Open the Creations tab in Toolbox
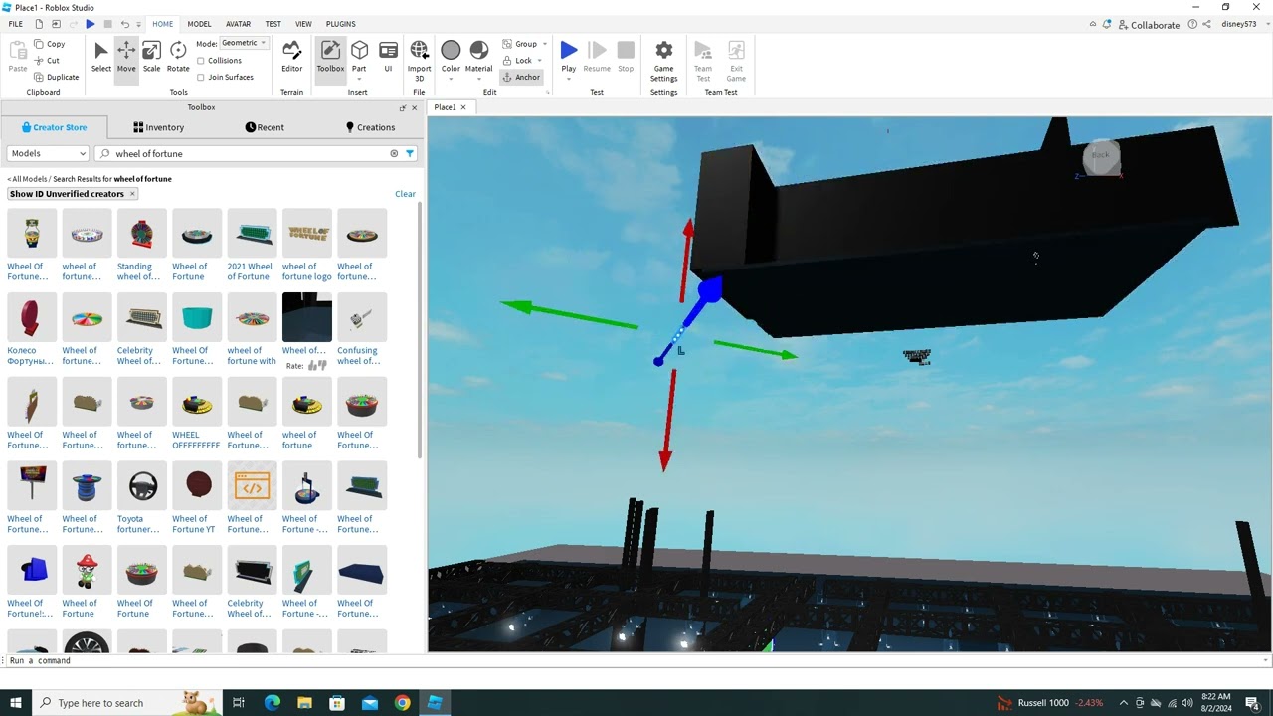1273x716 pixels. (x=370, y=127)
